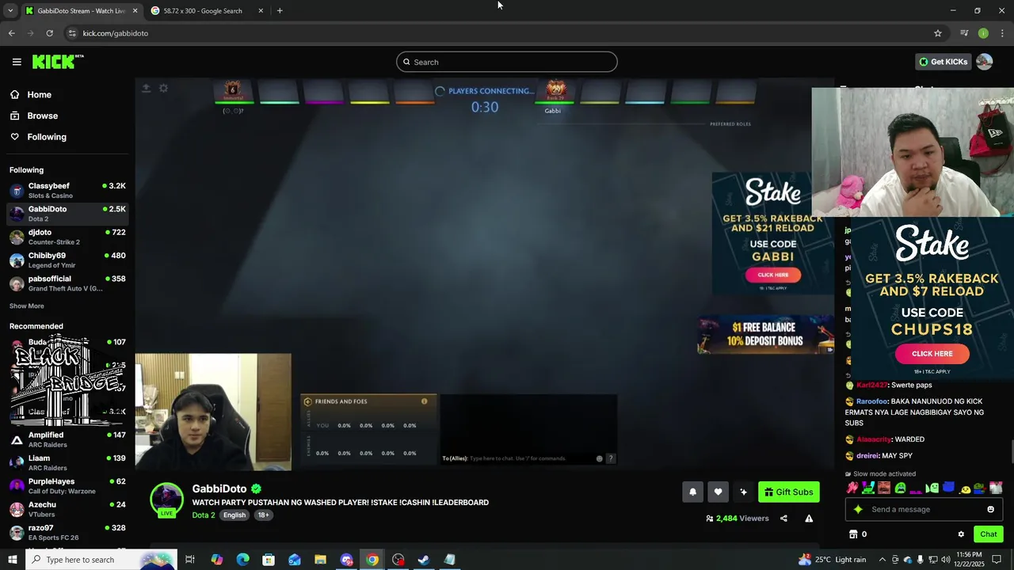Viewport: 1014px width, 570px height.
Task: Open File Explorer from the taskbar
Action: click(320, 560)
